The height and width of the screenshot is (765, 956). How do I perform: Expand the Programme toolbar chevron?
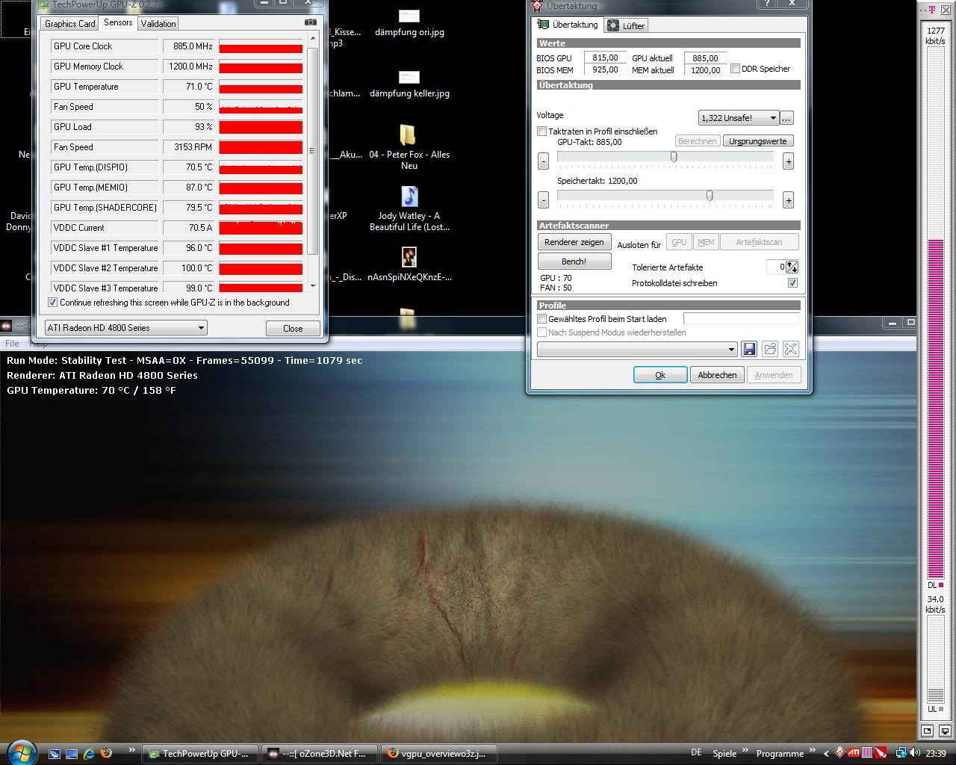(x=812, y=751)
